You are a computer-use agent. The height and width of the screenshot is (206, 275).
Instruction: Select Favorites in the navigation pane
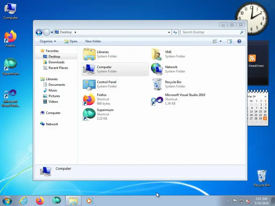click(52, 51)
